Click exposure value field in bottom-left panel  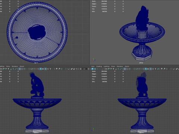click(x=84, y=69)
